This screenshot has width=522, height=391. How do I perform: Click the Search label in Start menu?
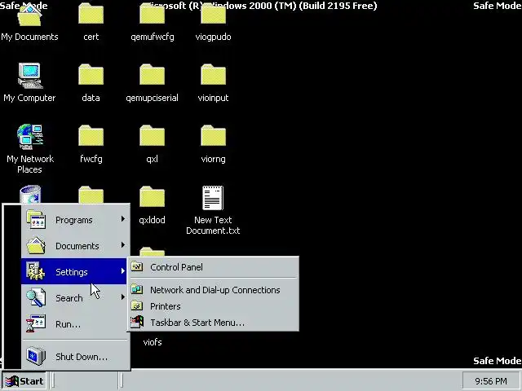point(69,298)
